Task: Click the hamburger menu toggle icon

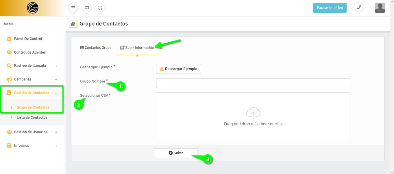Action: tap(73, 8)
